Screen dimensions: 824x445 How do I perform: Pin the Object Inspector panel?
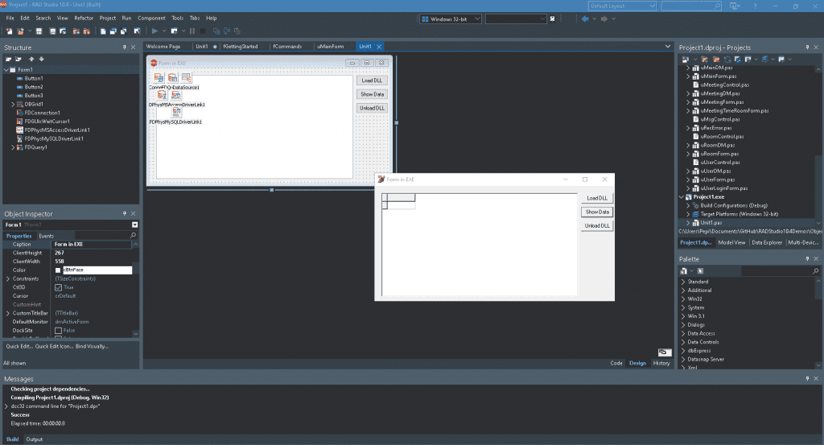pos(125,214)
